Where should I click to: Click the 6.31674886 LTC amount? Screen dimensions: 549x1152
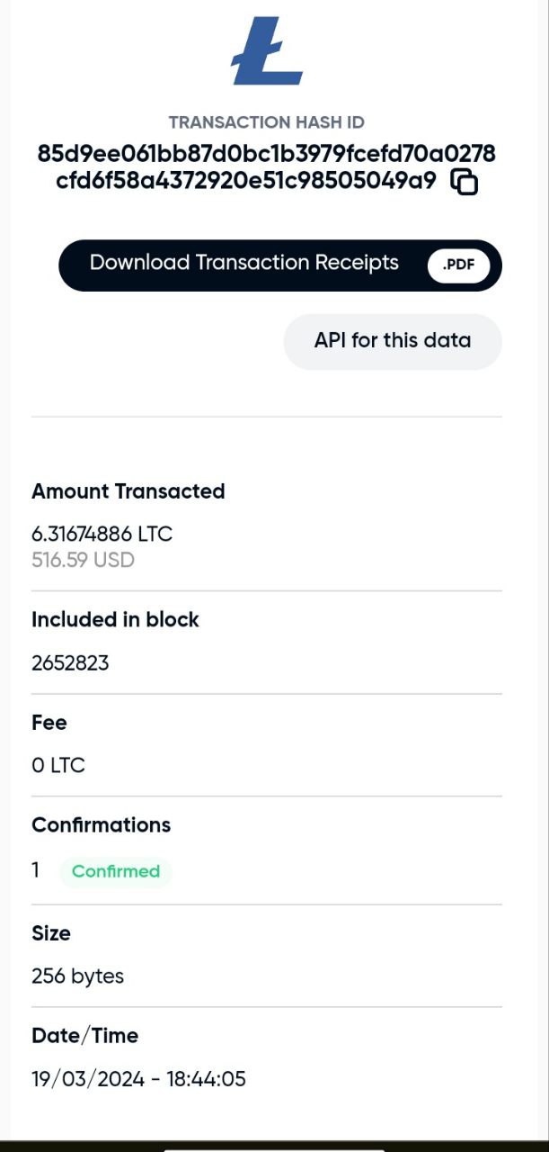[102, 534]
